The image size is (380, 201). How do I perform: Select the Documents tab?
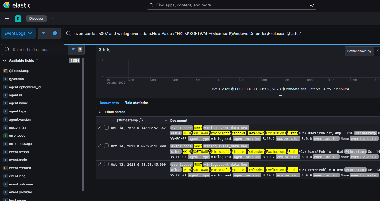[109, 103]
